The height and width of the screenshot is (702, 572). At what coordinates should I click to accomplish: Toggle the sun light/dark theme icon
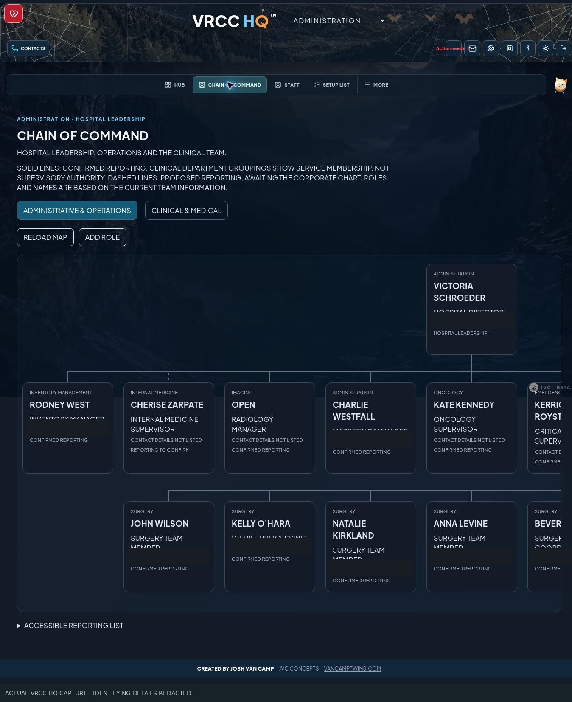[546, 48]
